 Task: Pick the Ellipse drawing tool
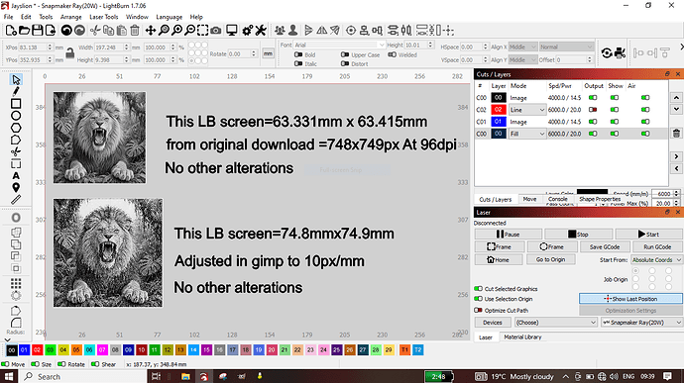coord(16,116)
